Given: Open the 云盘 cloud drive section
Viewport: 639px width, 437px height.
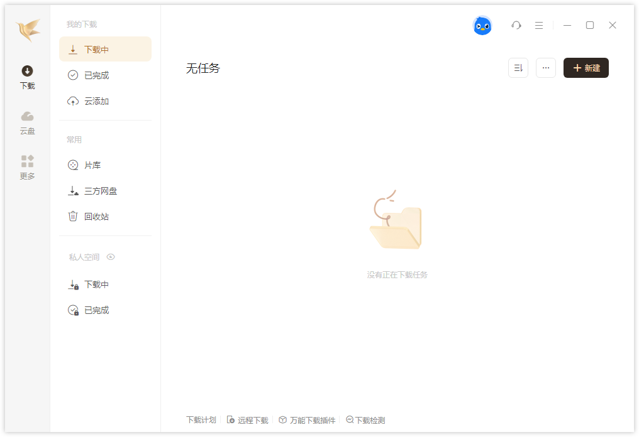Looking at the screenshot, I should click(26, 122).
